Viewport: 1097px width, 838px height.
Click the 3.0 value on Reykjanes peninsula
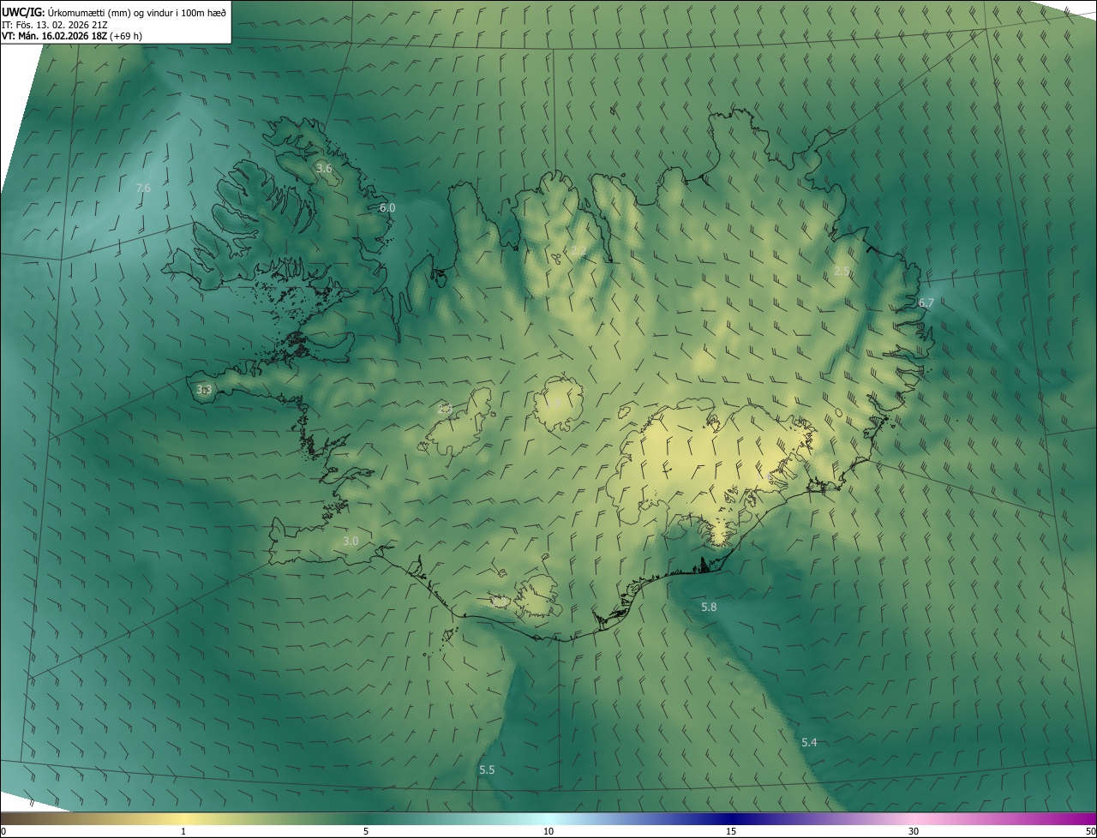[351, 541]
